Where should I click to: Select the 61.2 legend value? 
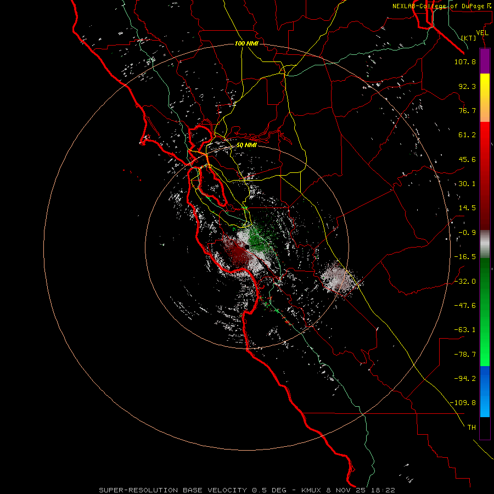click(x=467, y=135)
